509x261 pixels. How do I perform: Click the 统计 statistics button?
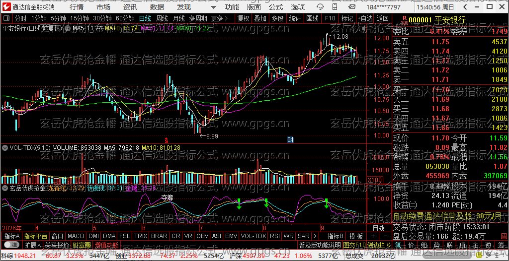pyautogui.click(x=295, y=18)
